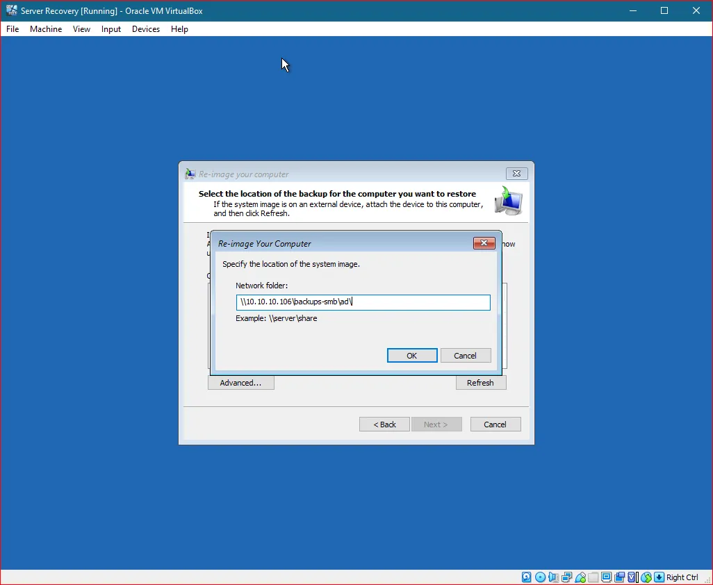
Task: Click the recording indicator icon in status bar
Action: [619, 577]
